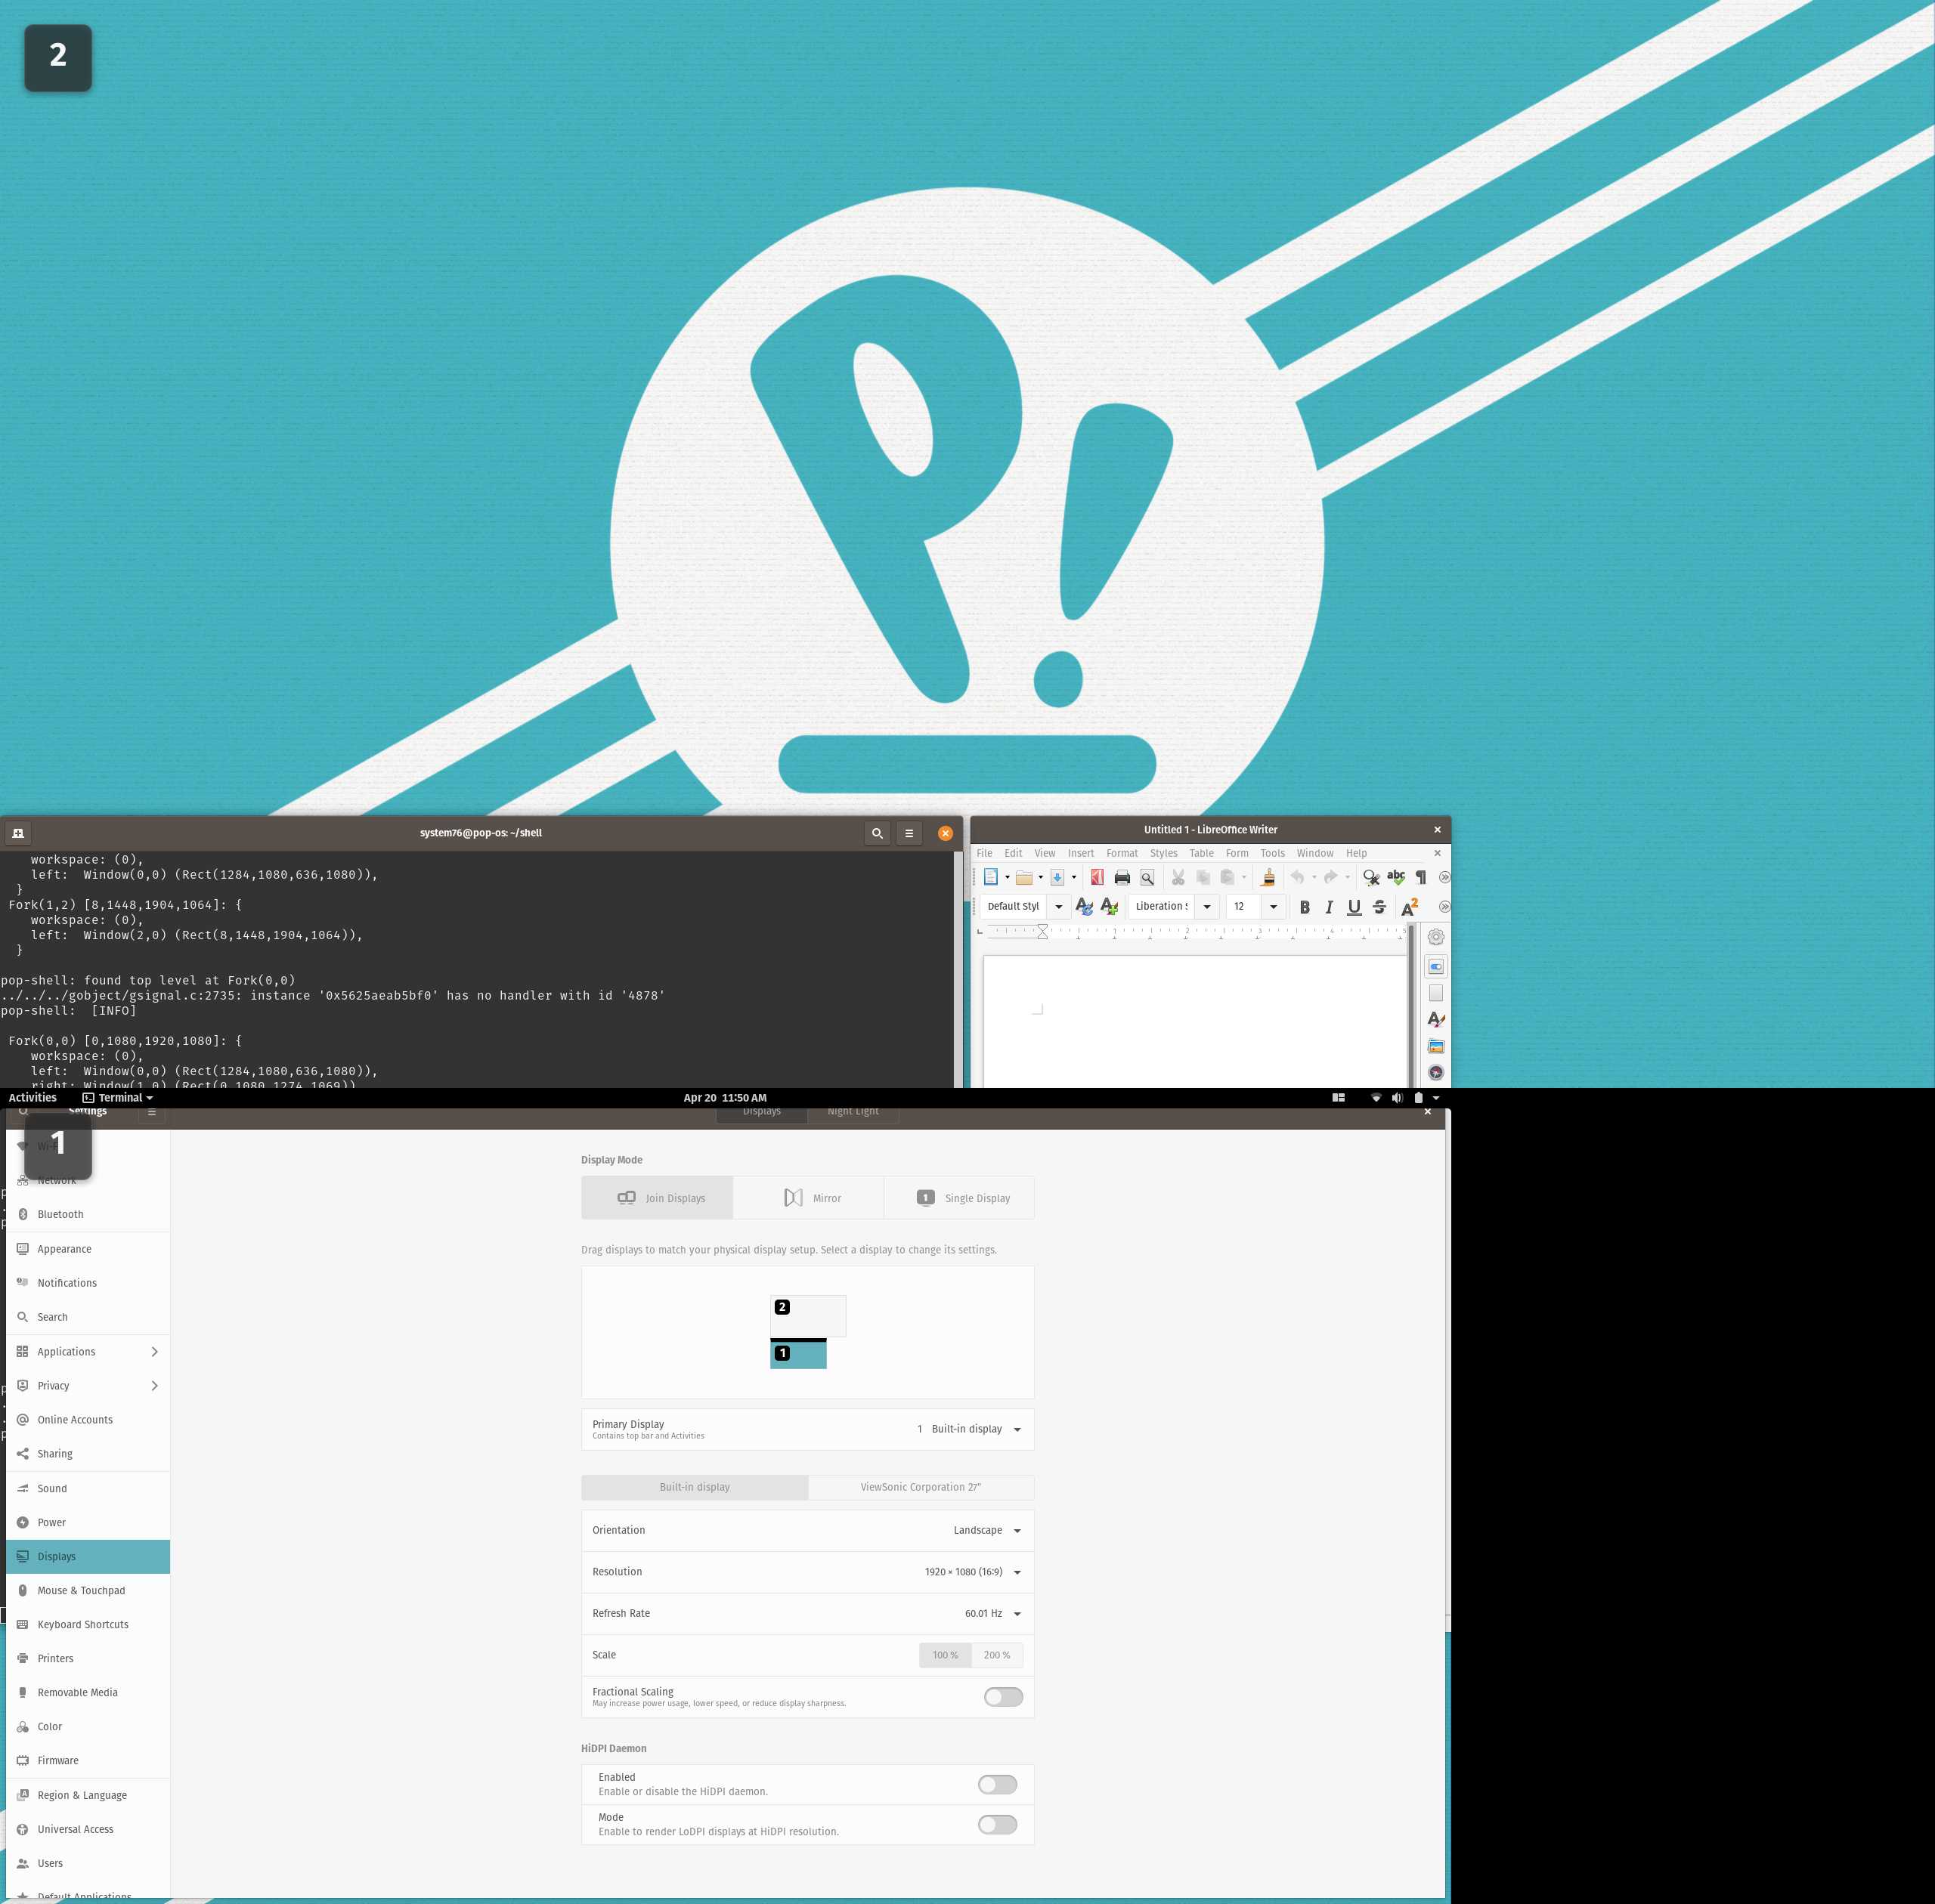Open Page deck in Writer sidebar
Image resolution: width=1935 pixels, height=1904 pixels.
(x=1435, y=993)
